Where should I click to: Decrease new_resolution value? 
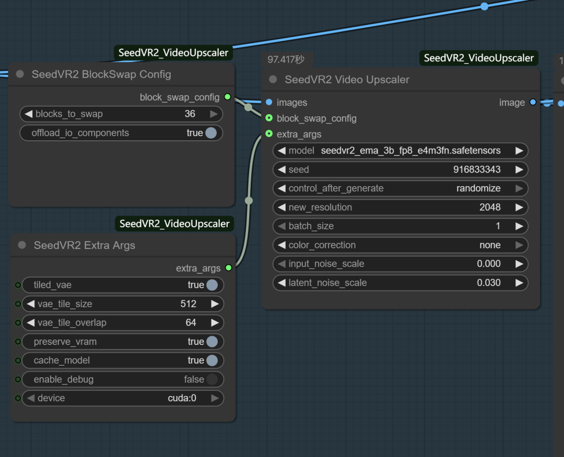(281, 207)
